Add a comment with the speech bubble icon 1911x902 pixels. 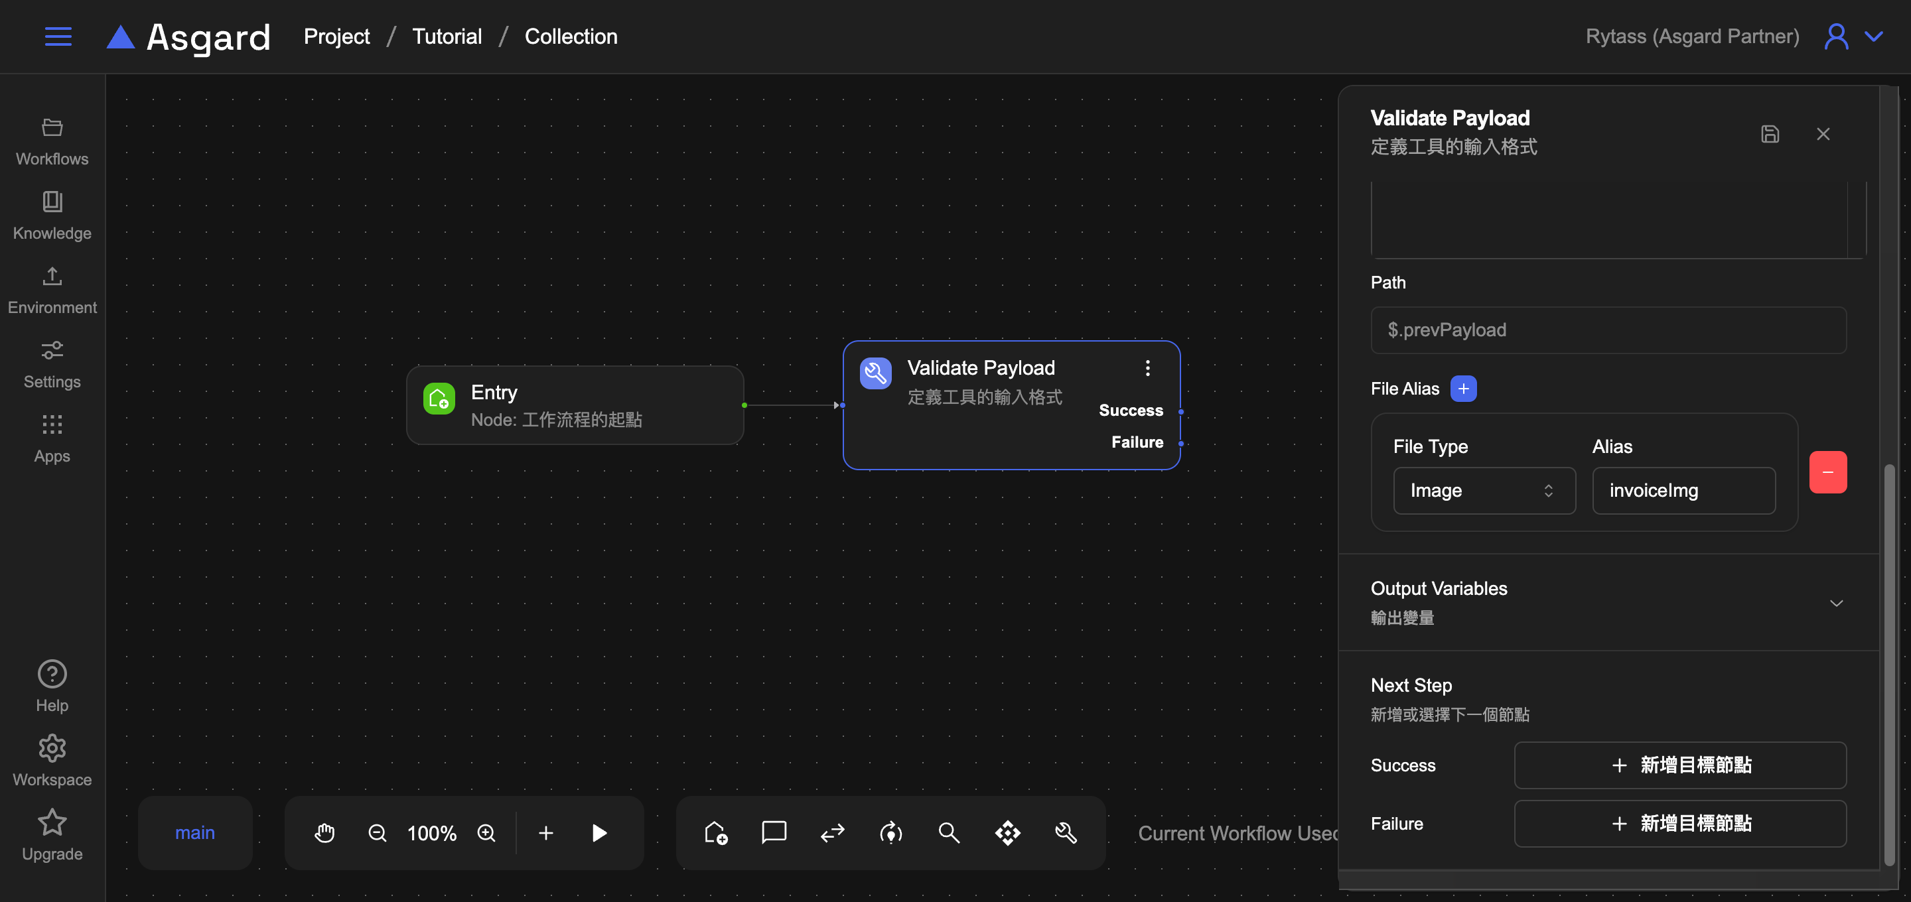coord(774,832)
